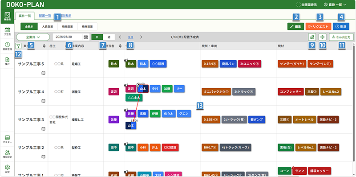This screenshot has height=177, width=356.
Task: Switch to the 配置一覧 tab
Action: click(x=45, y=16)
